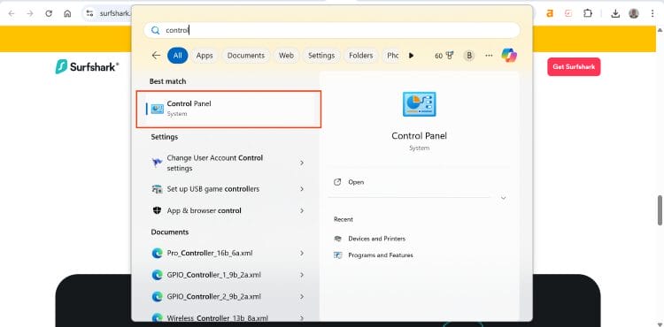Click Get Surfshark button
The height and width of the screenshot is (327, 664).
click(x=574, y=67)
